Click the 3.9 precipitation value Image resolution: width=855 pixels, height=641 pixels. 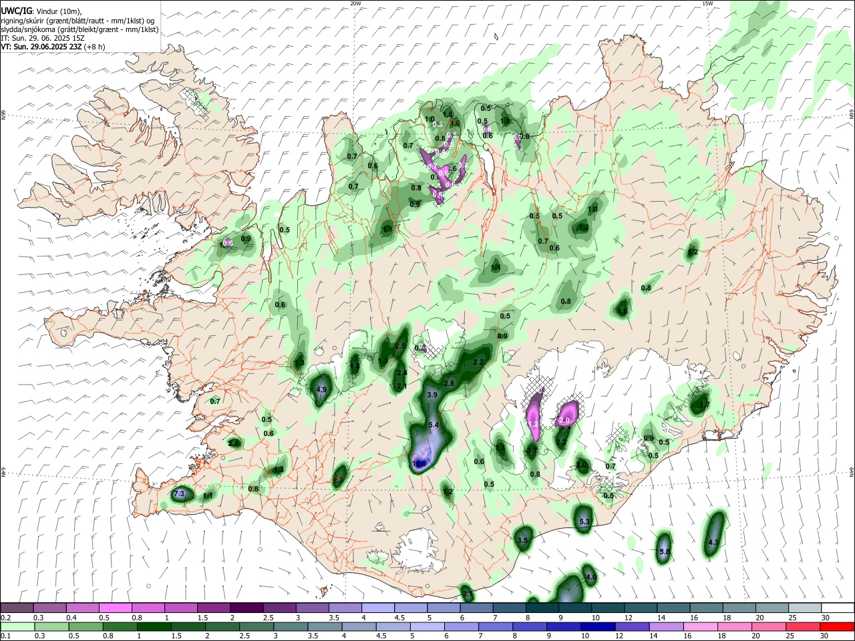point(432,395)
